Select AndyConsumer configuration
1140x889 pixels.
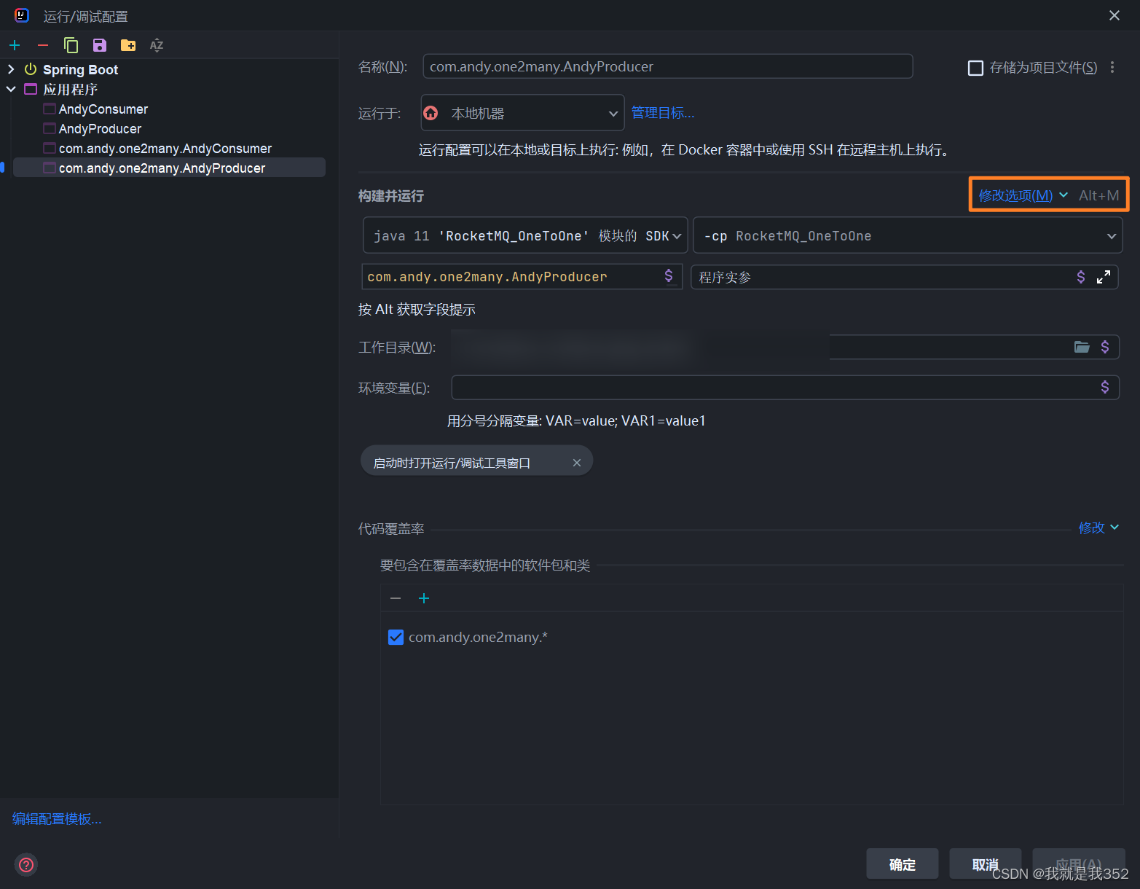click(103, 109)
